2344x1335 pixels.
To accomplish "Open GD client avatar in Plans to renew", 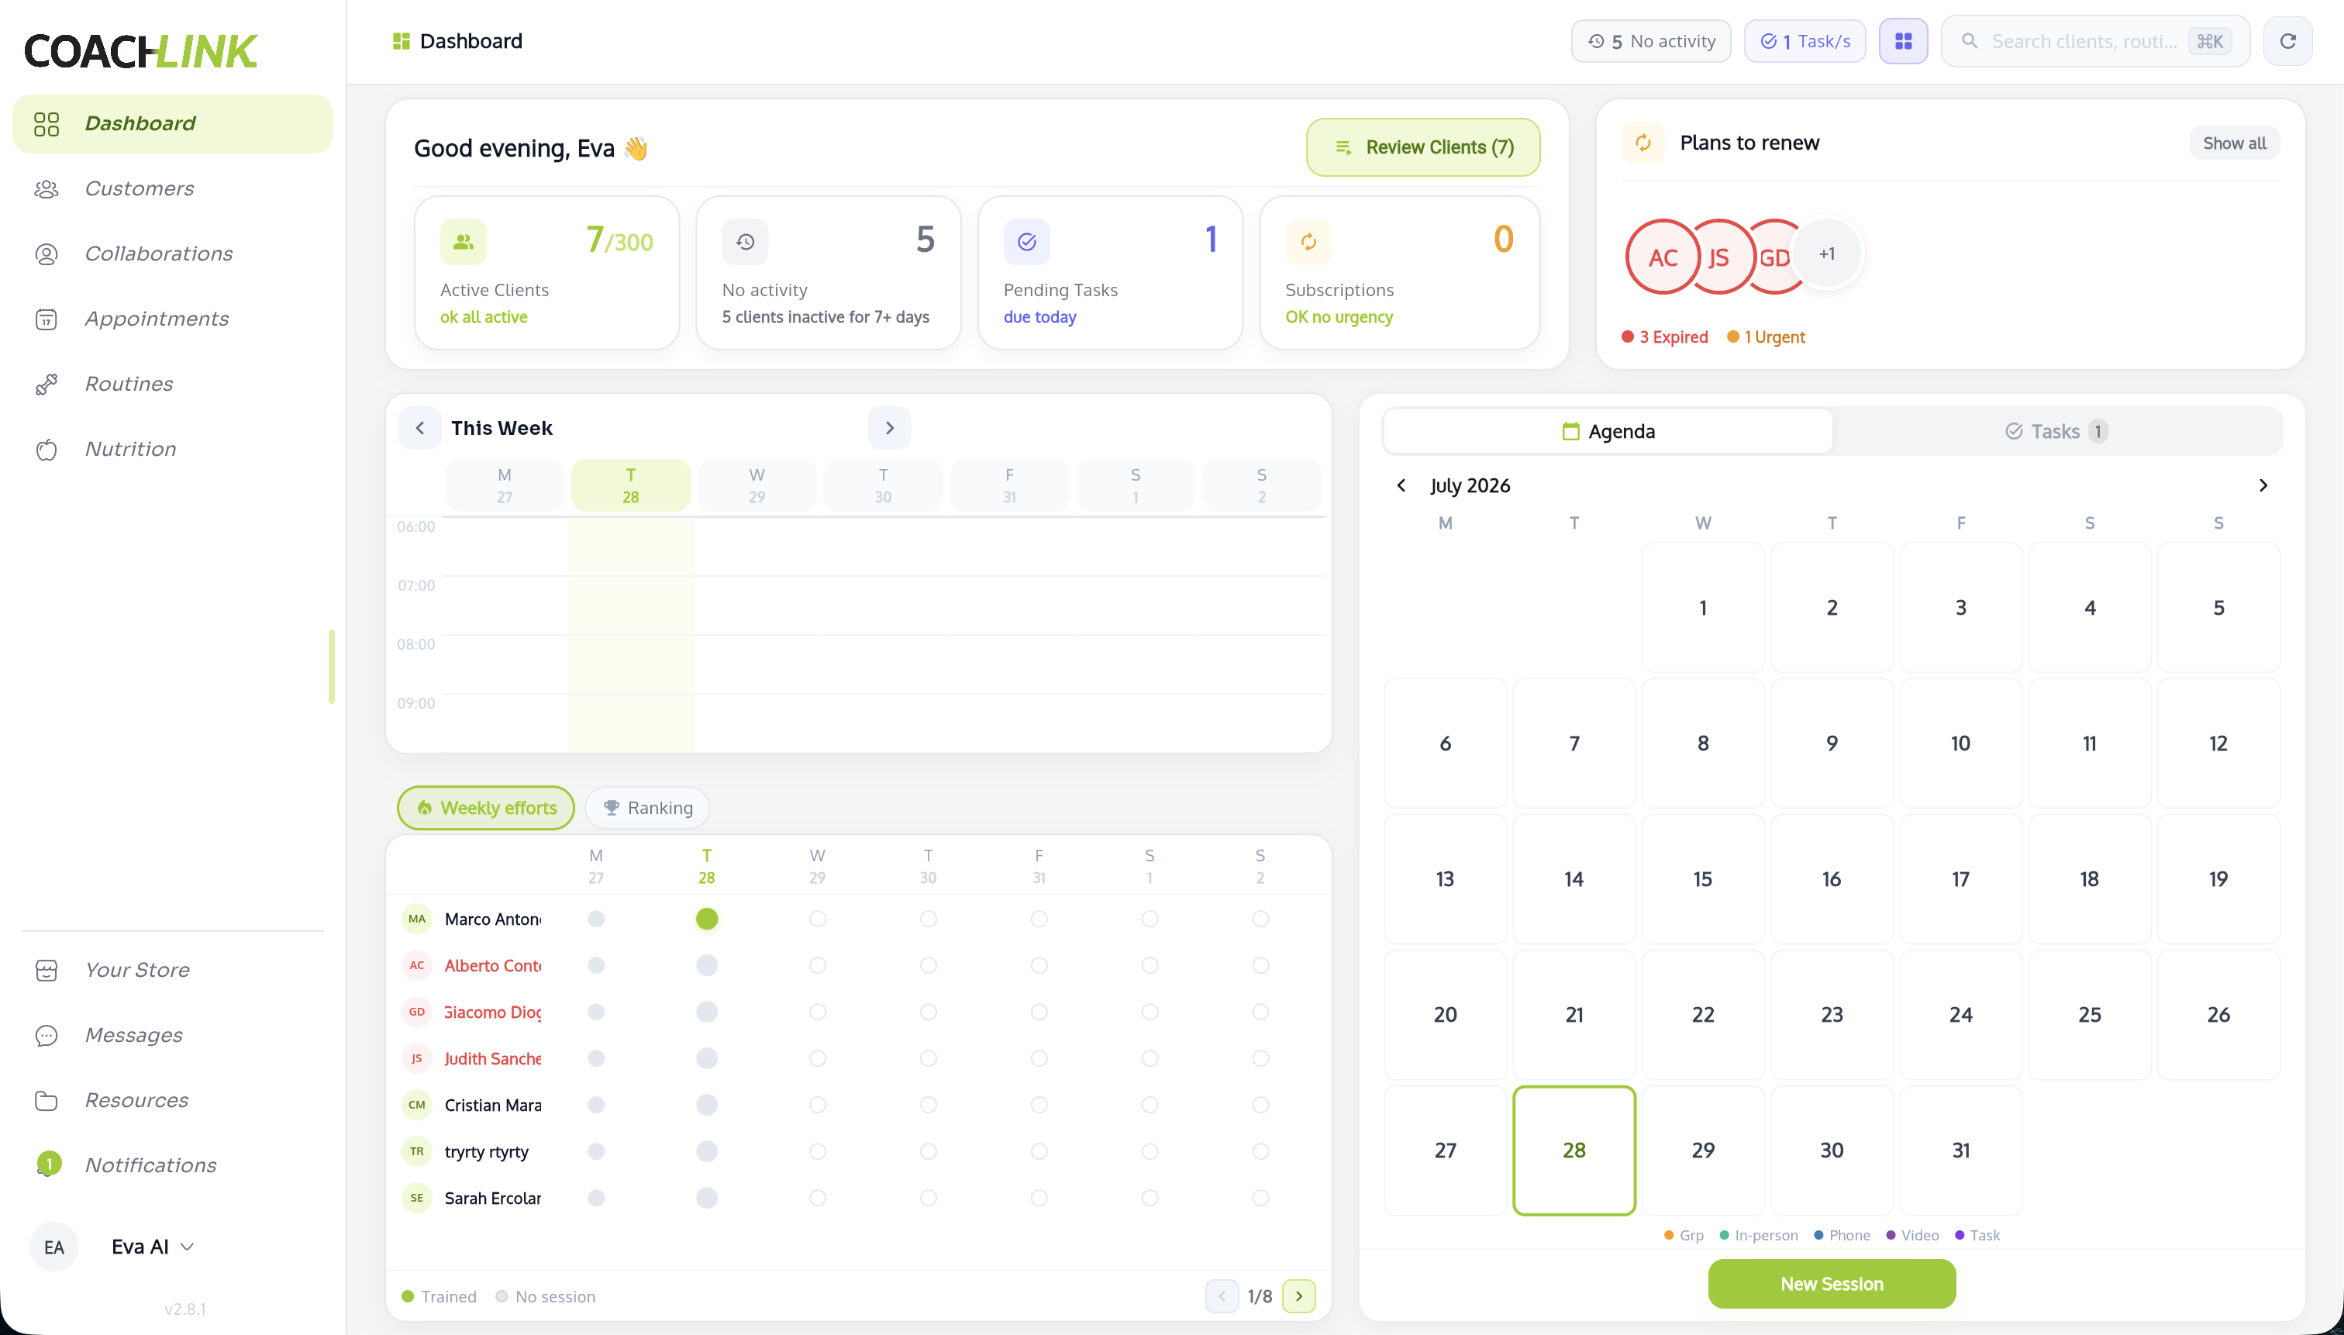I will [1776, 257].
